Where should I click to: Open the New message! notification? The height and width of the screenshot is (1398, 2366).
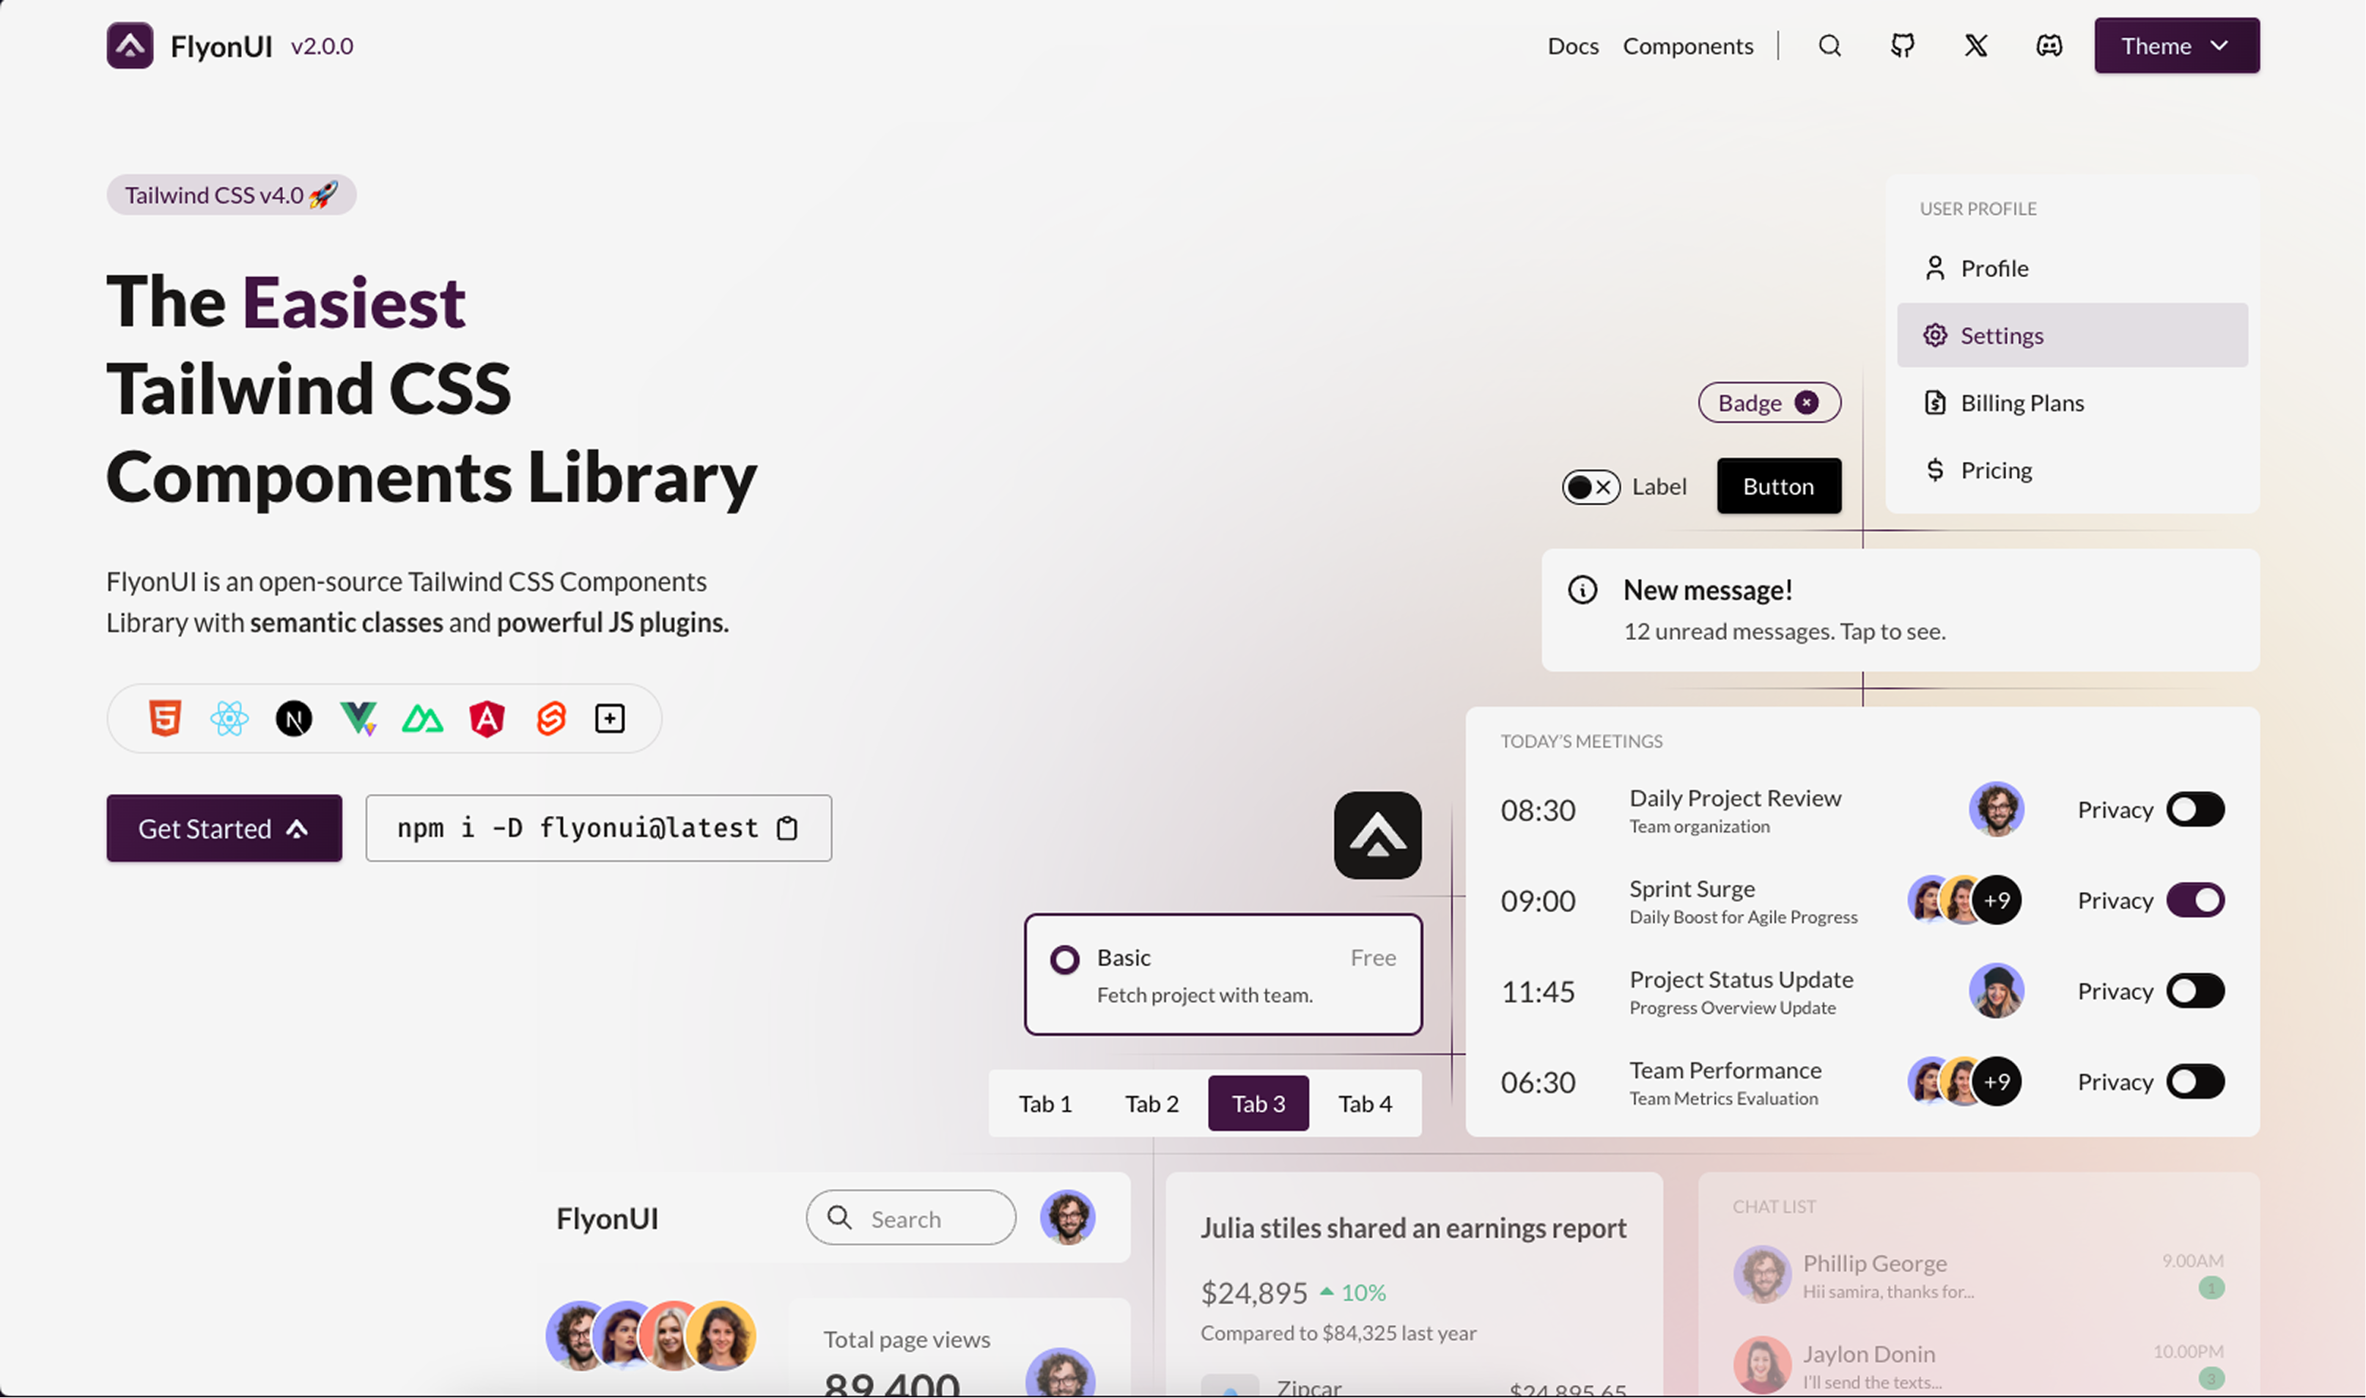1900,611
